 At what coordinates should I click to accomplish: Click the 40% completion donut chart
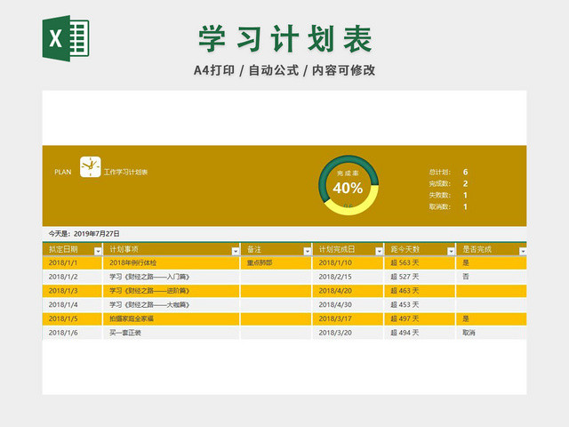point(349,185)
